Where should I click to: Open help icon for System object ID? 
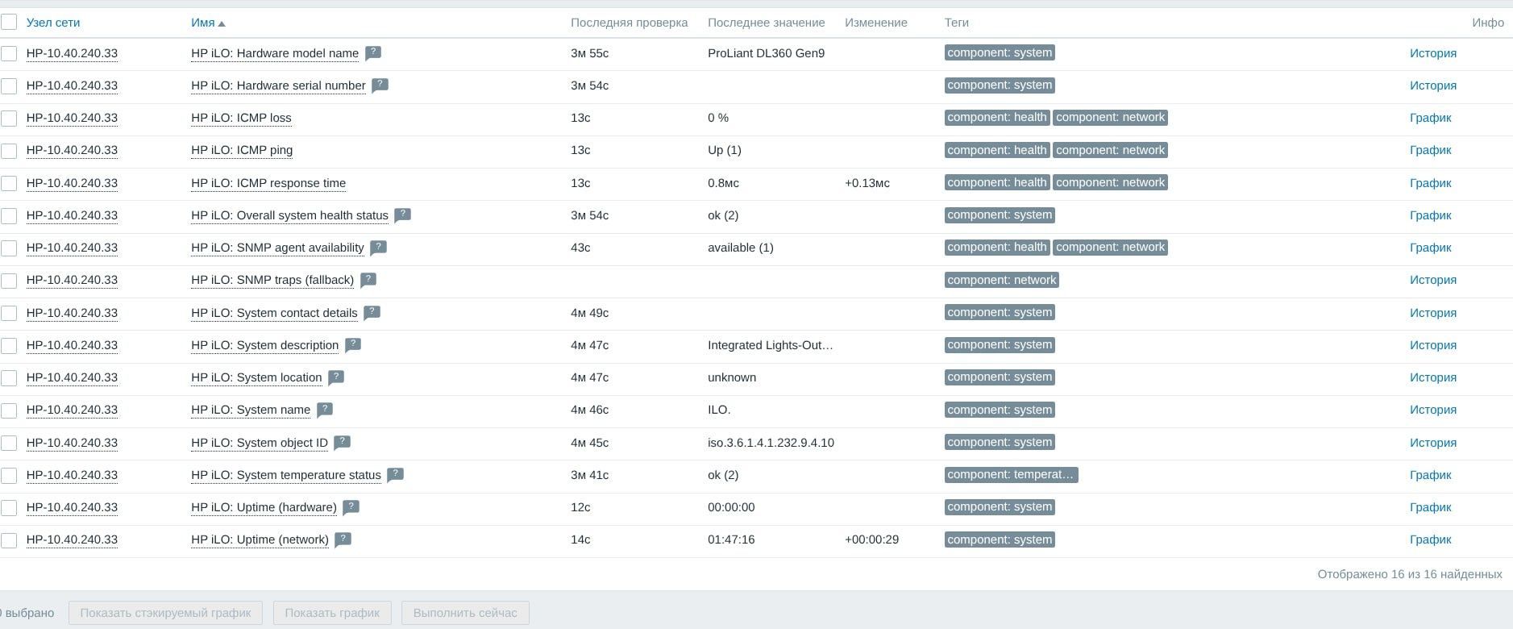[343, 443]
